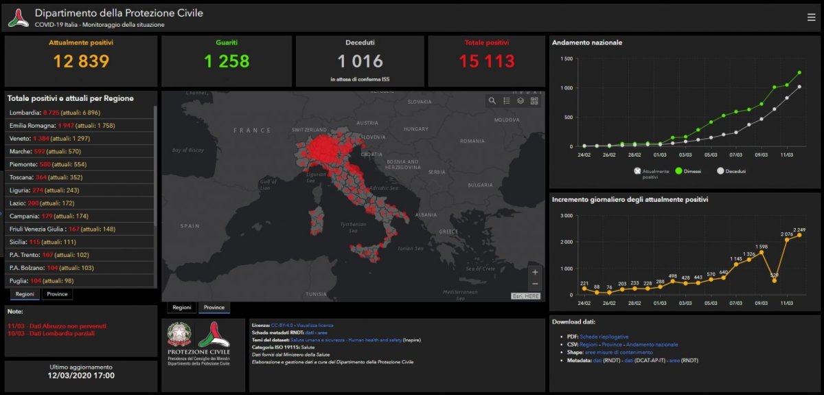This screenshot has width=824, height=395.
Task: Switch to Regioni tab below the map
Action: 181,307
